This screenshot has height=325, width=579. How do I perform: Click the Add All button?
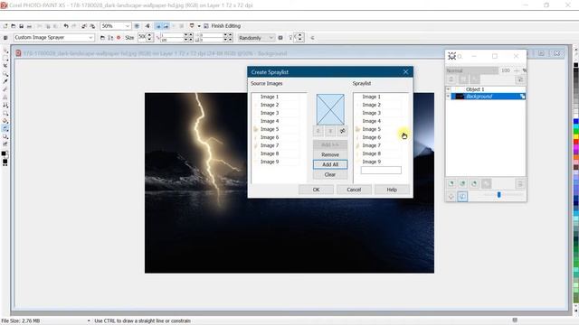(x=330, y=164)
